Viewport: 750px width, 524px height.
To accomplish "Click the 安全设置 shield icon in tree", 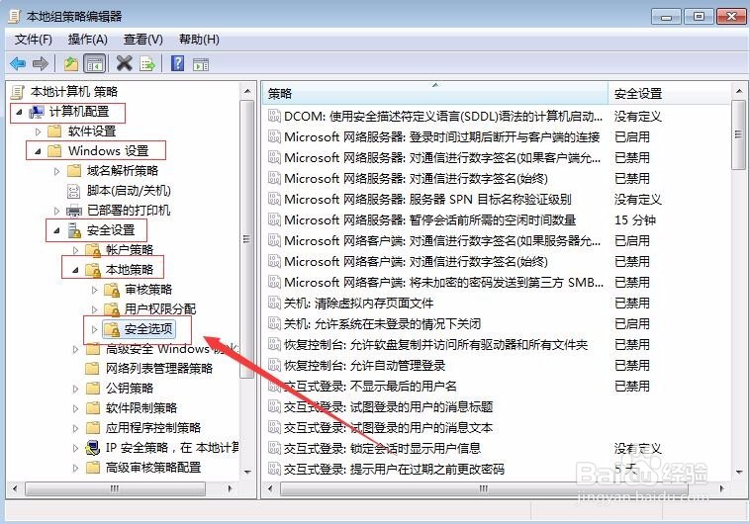I will pyautogui.click(x=74, y=230).
